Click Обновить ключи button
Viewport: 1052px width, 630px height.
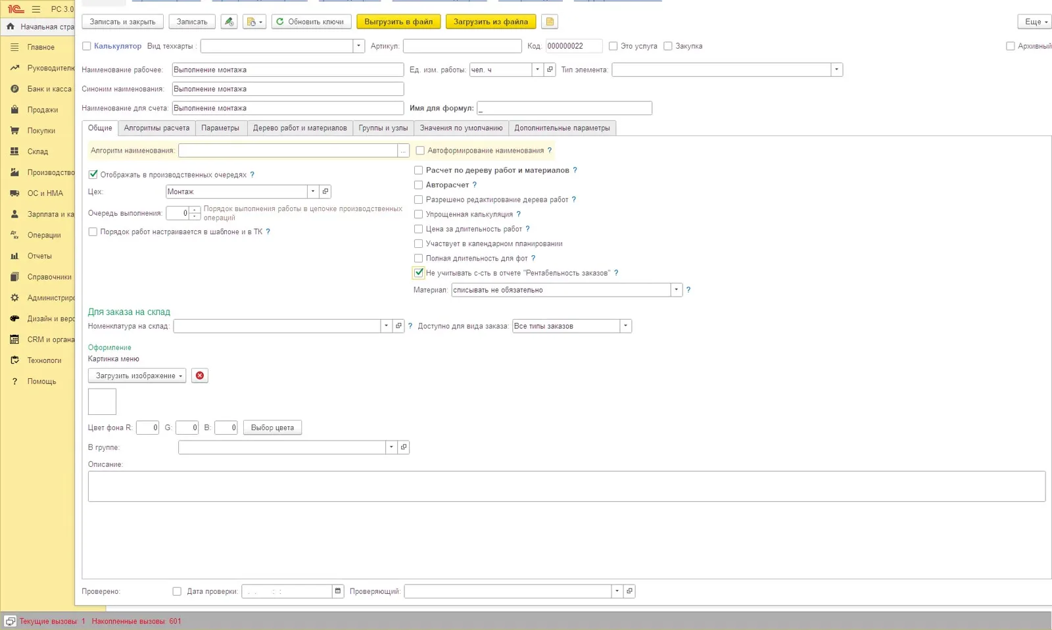(x=310, y=22)
